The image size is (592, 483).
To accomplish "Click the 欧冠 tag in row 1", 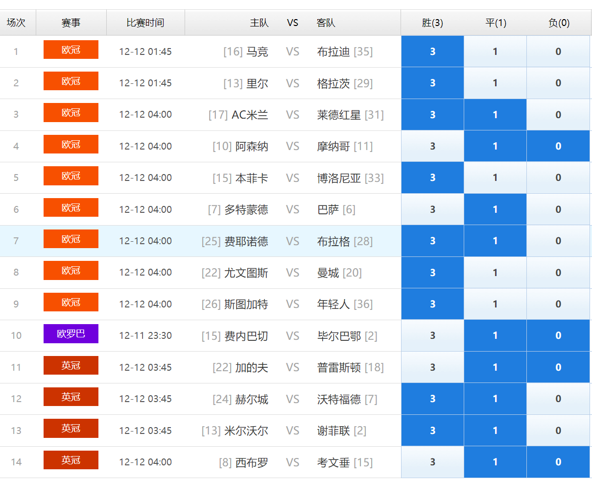I will [x=71, y=50].
